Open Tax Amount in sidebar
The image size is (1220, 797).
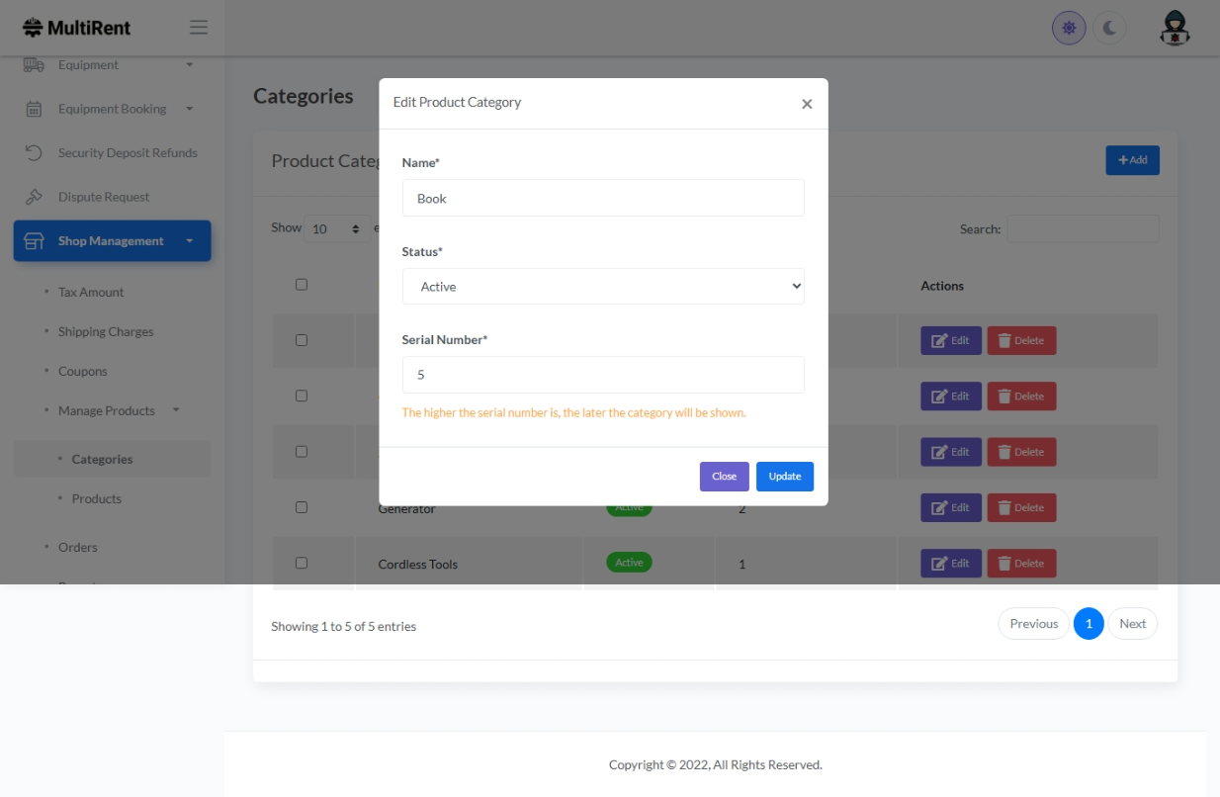[91, 293]
